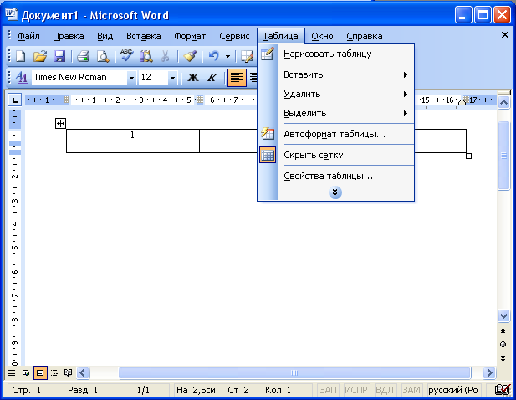
Task: Click the vertical scrollbar thumb
Action: [x=503, y=156]
